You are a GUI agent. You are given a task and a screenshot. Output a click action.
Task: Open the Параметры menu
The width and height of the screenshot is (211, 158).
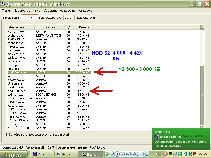[x=22, y=11]
